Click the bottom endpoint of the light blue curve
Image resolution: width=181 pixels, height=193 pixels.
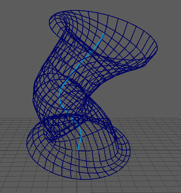coord(78,149)
